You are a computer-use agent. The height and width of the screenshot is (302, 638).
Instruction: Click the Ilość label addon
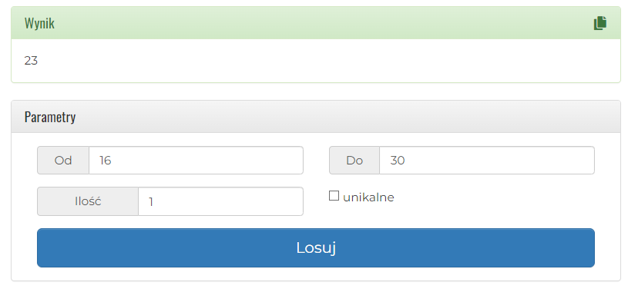(x=88, y=201)
